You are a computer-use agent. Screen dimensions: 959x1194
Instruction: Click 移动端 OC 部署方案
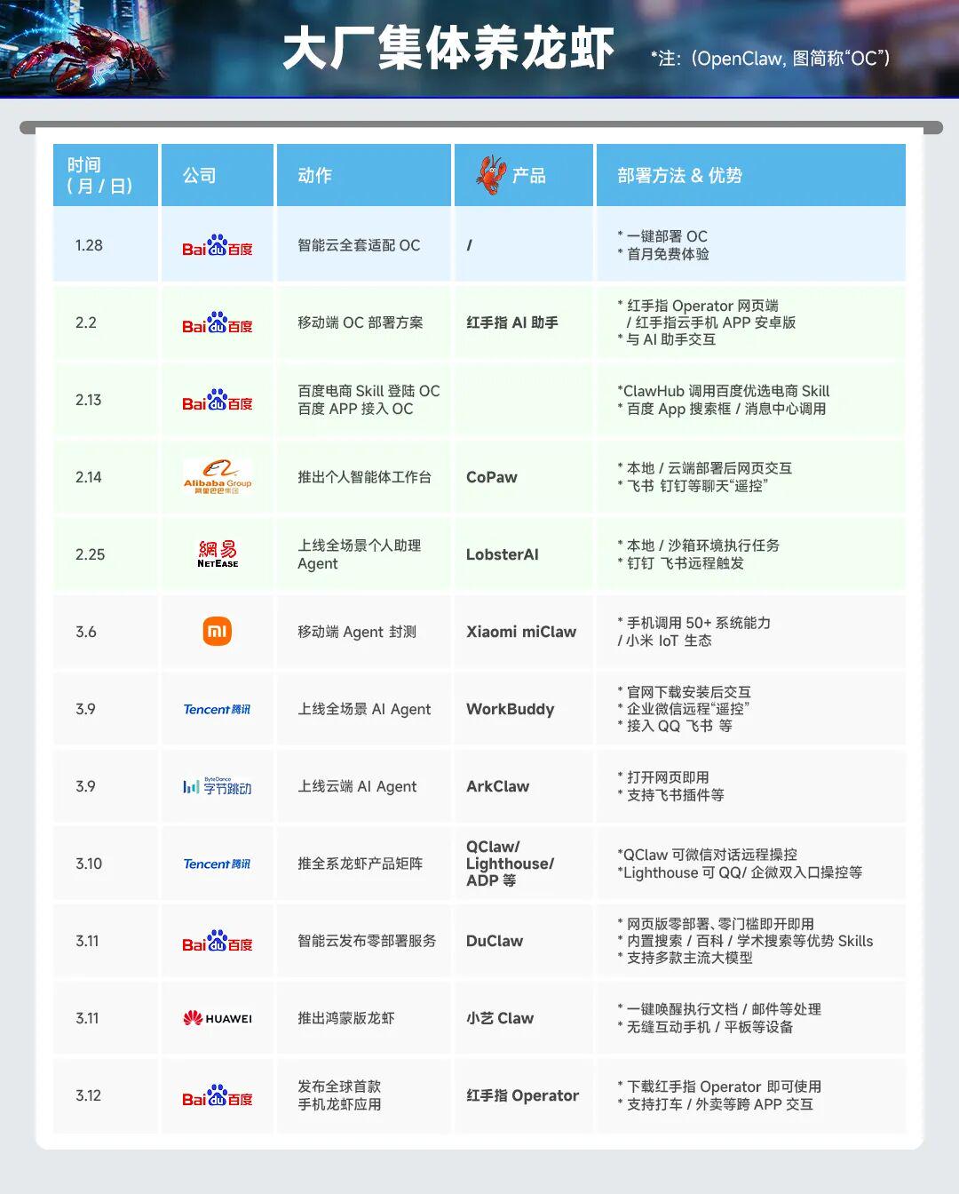[361, 322]
